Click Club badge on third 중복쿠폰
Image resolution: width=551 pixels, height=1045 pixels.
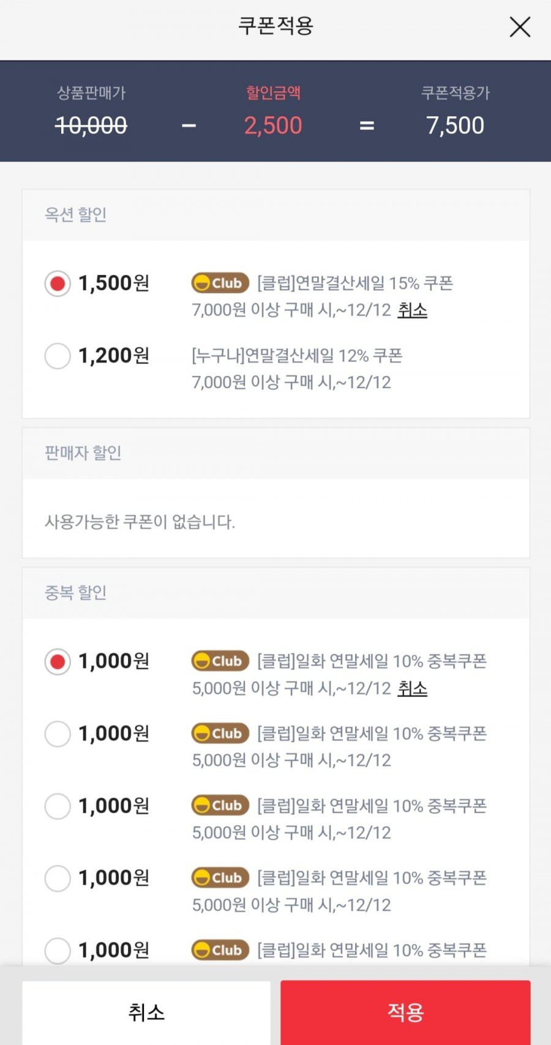(x=220, y=806)
